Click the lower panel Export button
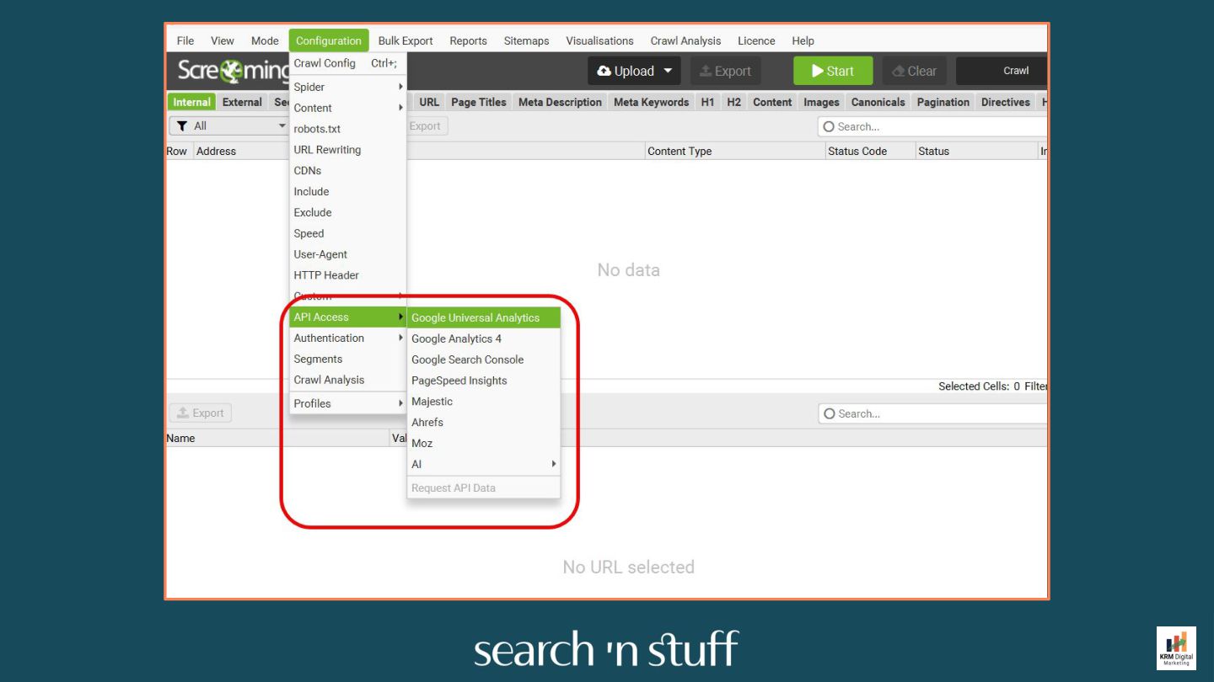This screenshot has height=682, width=1214. (201, 413)
